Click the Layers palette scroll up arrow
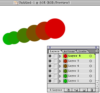 97,83
